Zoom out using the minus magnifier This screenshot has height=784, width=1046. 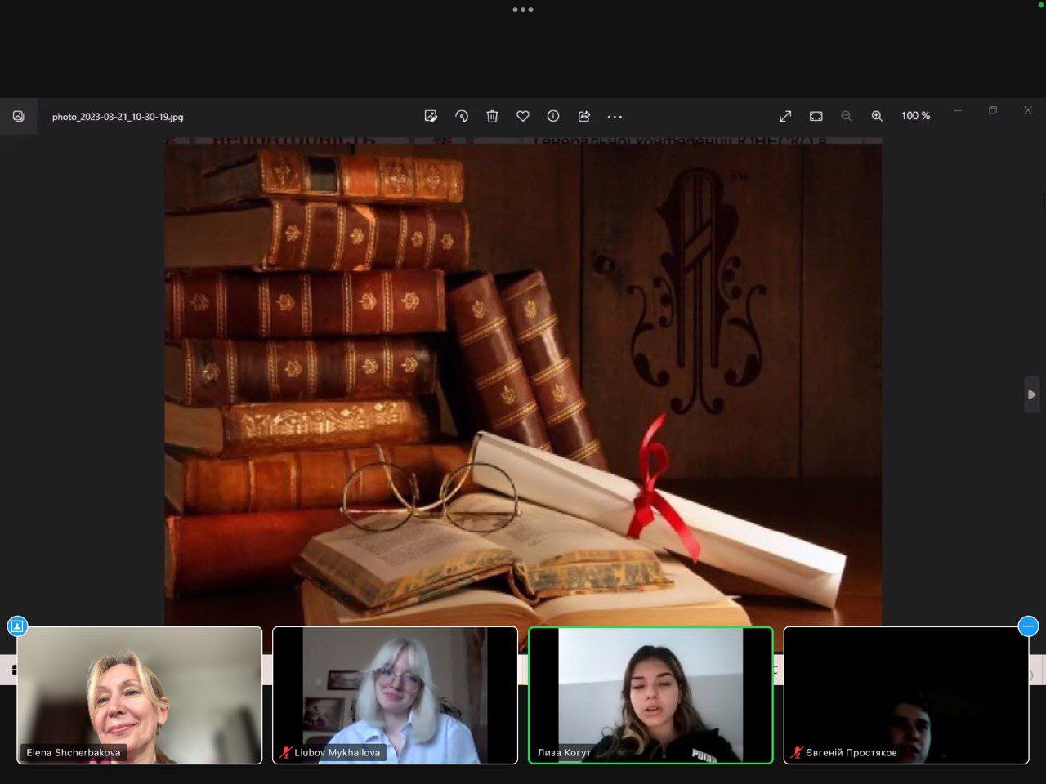point(847,117)
